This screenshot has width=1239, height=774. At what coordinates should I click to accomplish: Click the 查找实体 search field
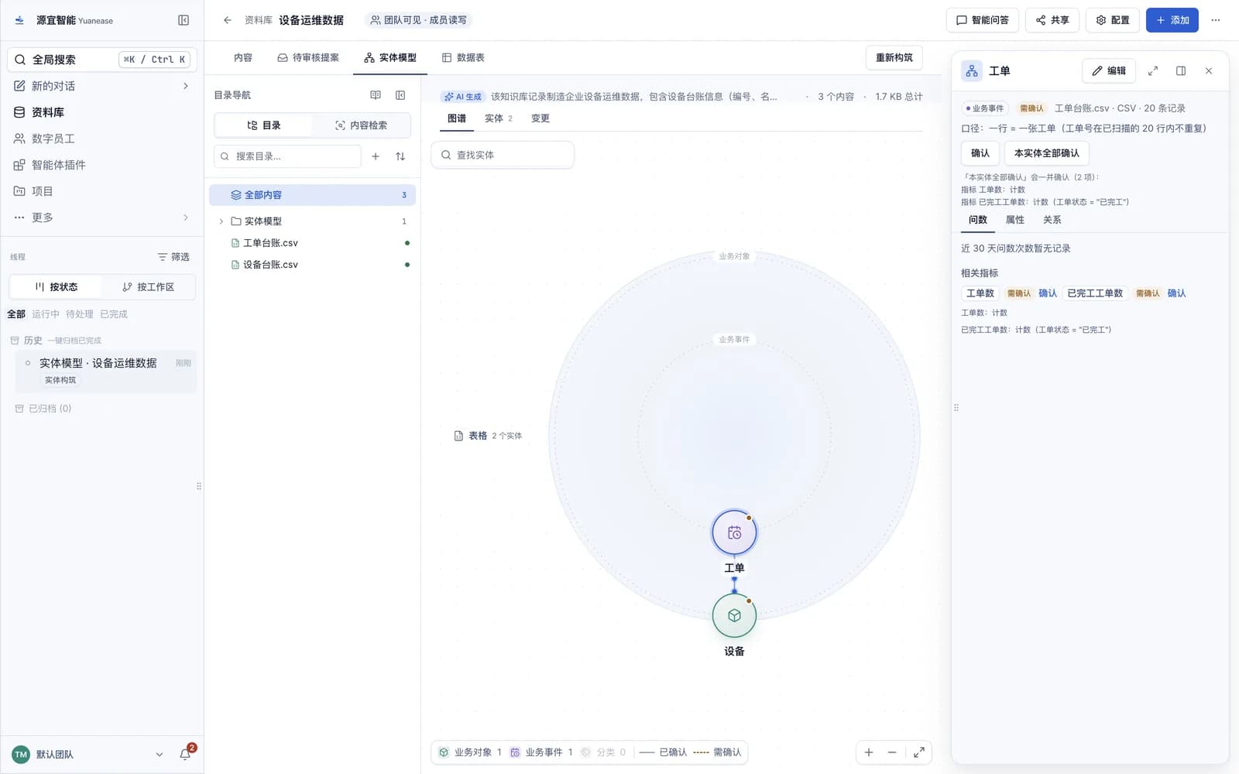[503, 155]
